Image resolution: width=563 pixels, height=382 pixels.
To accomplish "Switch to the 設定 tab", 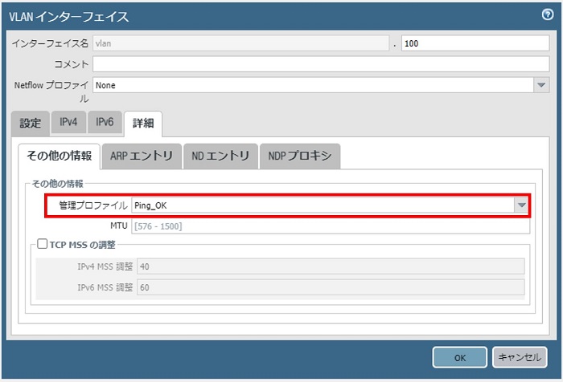I will (x=30, y=124).
